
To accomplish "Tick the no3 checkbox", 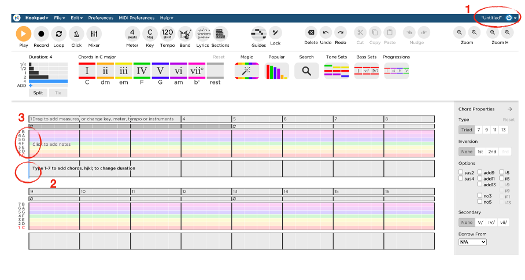I will coord(480,196).
